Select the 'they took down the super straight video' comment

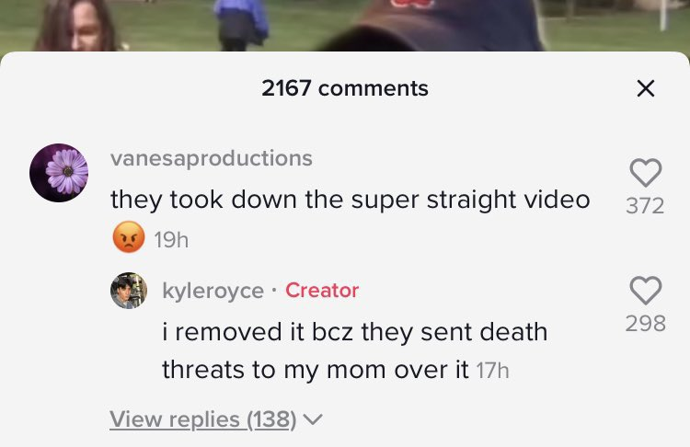(350, 201)
